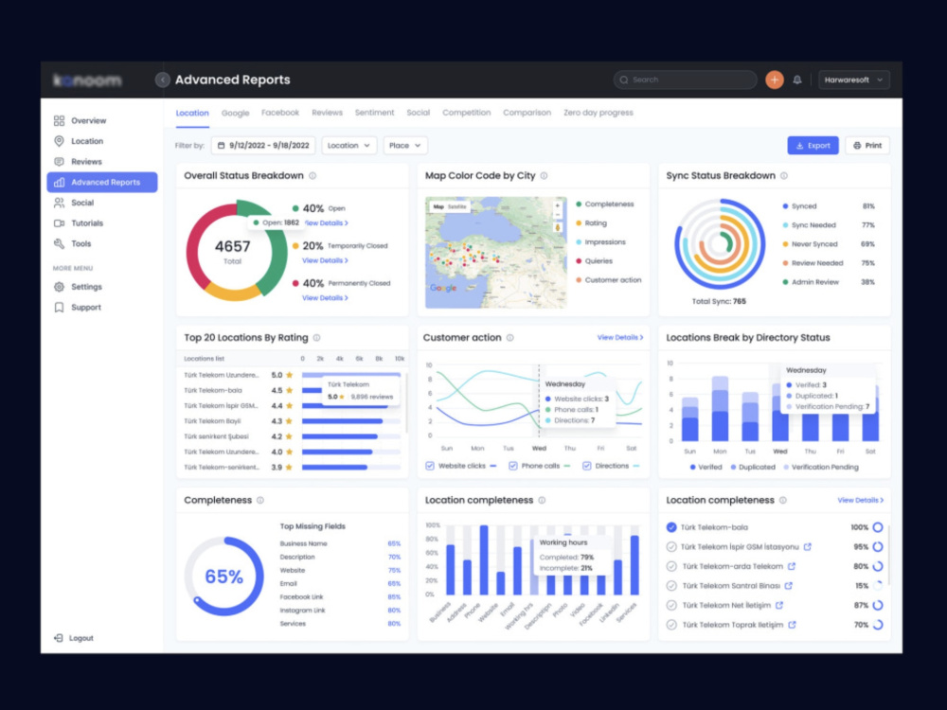Click into the Search field

(685, 80)
